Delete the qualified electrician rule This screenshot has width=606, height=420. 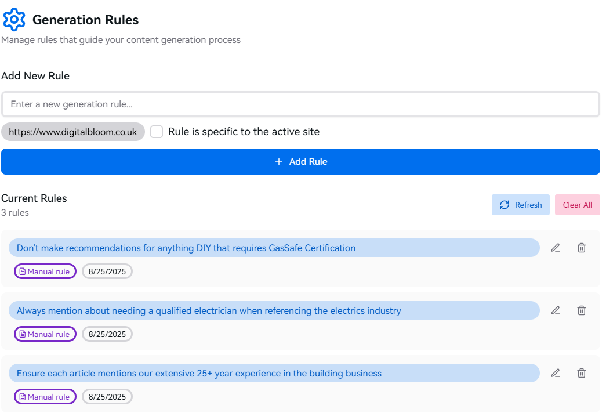point(582,310)
